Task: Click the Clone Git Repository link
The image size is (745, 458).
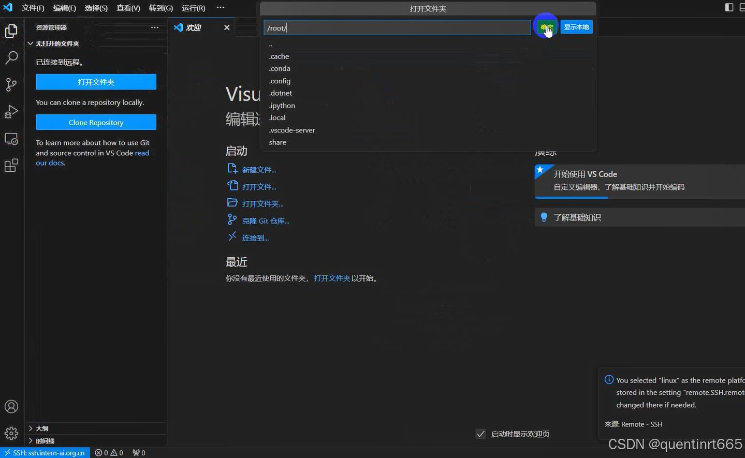Action: click(266, 221)
